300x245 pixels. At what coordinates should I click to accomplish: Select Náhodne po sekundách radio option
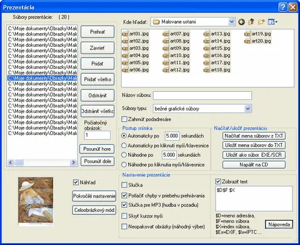[x=124, y=155]
